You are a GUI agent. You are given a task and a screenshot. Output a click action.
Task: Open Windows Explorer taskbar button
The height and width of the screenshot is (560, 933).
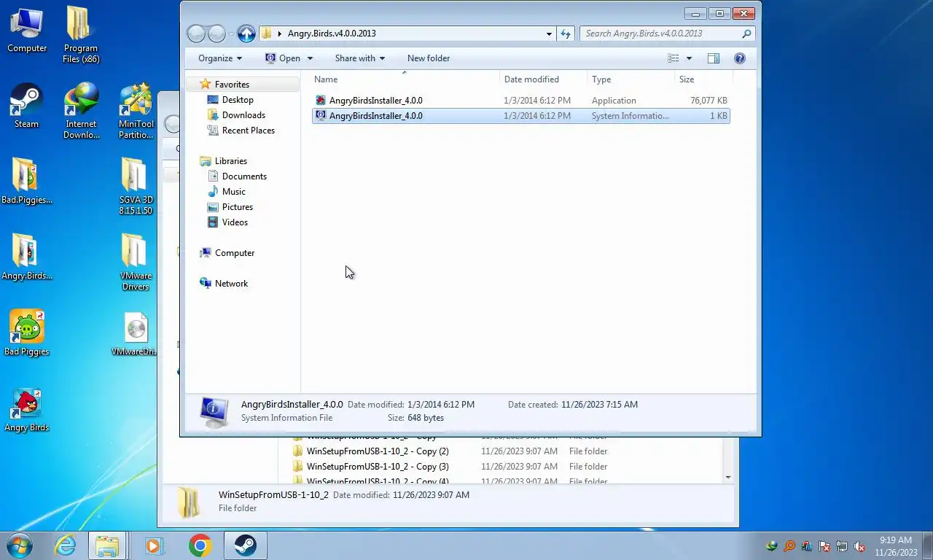(108, 545)
